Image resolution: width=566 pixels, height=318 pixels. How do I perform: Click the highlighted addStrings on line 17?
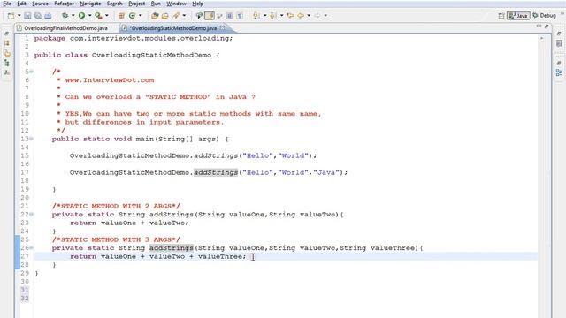pyautogui.click(x=216, y=172)
